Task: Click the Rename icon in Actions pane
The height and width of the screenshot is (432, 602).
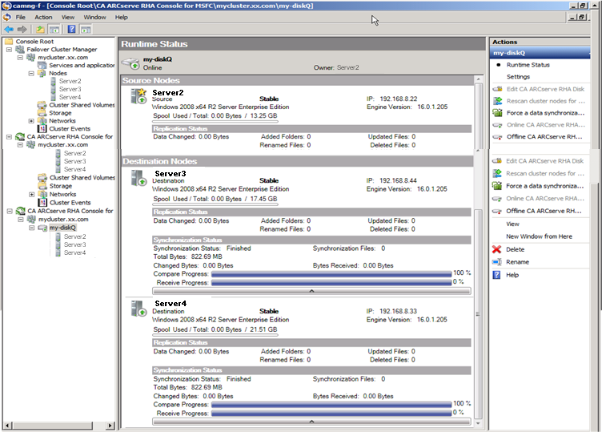Action: pos(497,262)
